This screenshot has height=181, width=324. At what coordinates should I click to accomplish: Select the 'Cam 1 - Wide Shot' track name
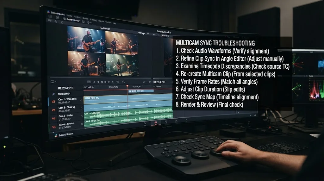(67, 99)
